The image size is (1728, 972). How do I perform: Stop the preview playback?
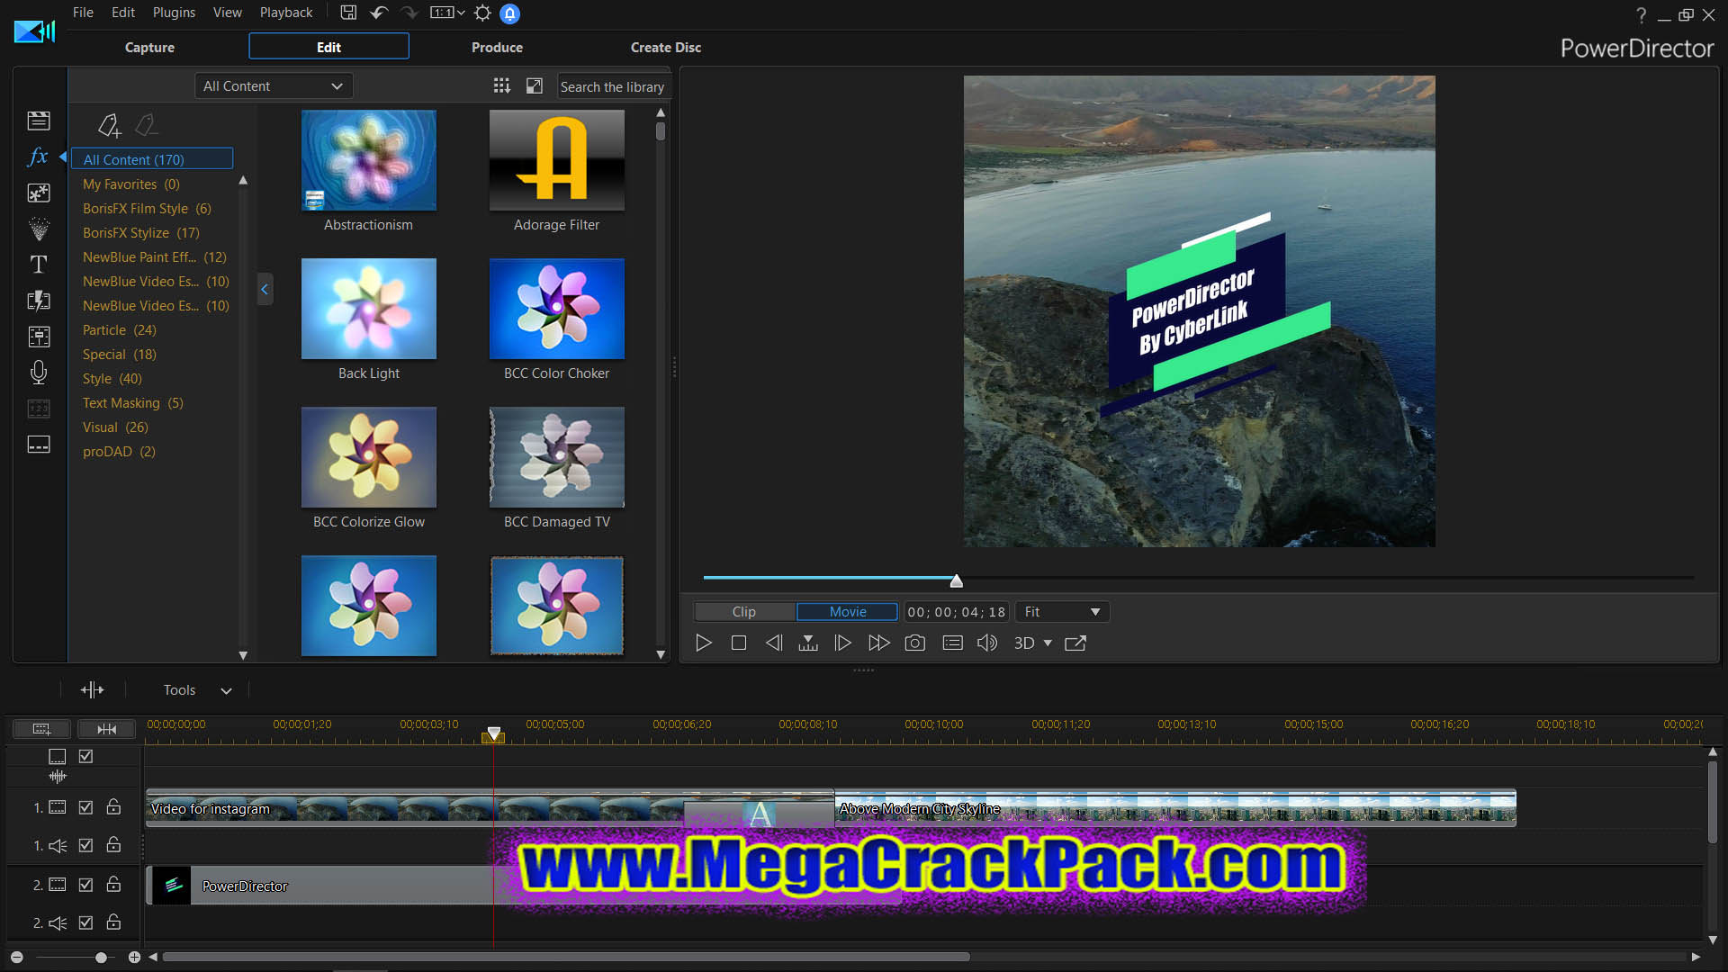[739, 643]
